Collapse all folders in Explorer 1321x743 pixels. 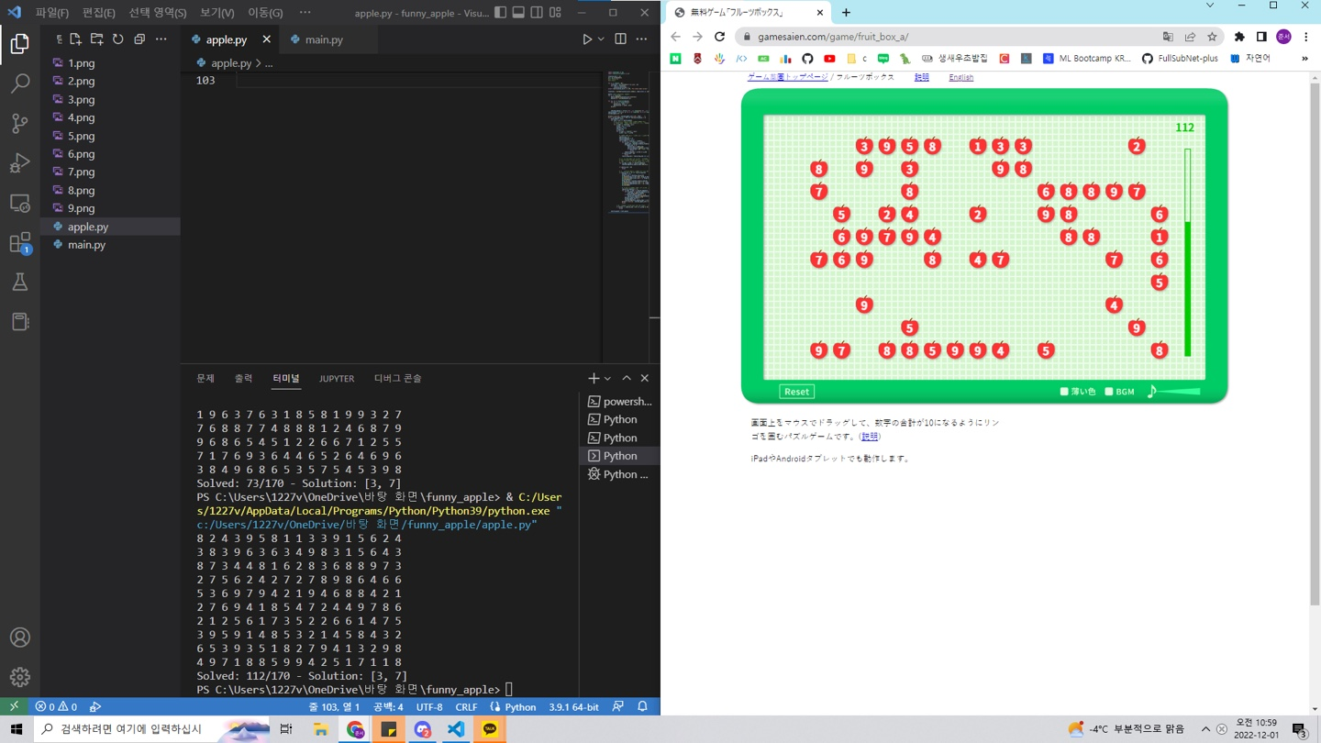point(139,39)
